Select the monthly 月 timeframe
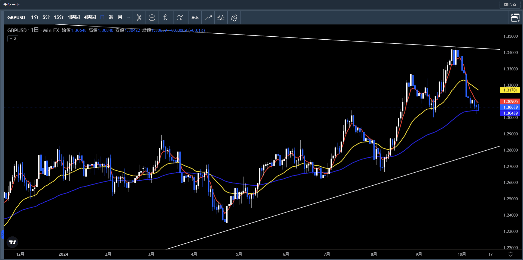Viewport: 523px width, 260px height. click(120, 18)
